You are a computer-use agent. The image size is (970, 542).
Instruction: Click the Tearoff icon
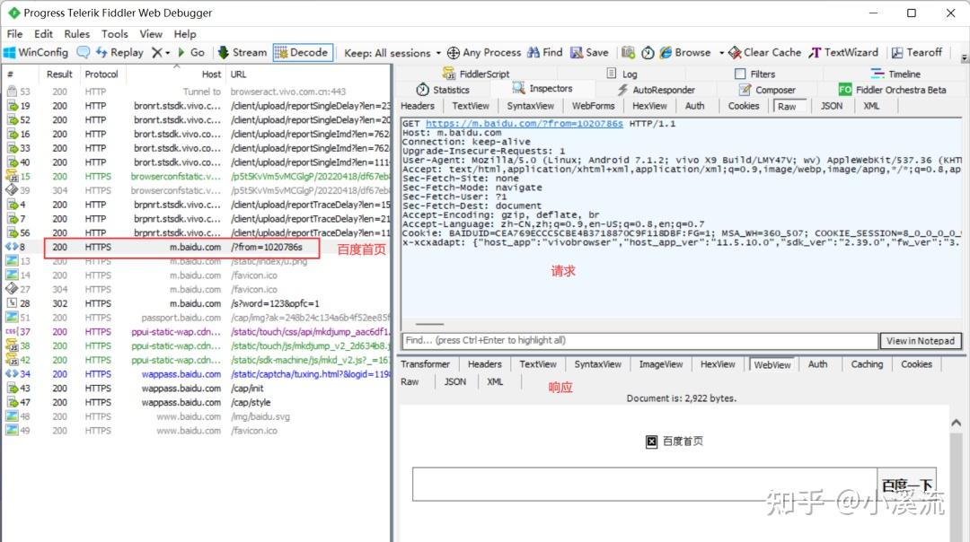[897, 53]
